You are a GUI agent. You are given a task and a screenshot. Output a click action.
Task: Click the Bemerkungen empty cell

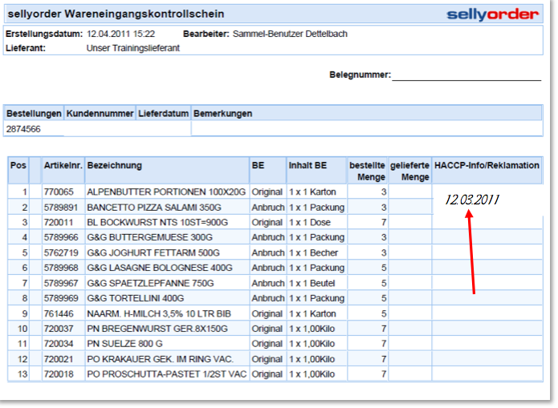366,129
